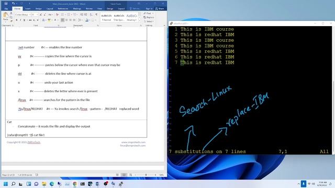Click Find in Editing group
This screenshot has height=188, width=335.
point(148,13)
